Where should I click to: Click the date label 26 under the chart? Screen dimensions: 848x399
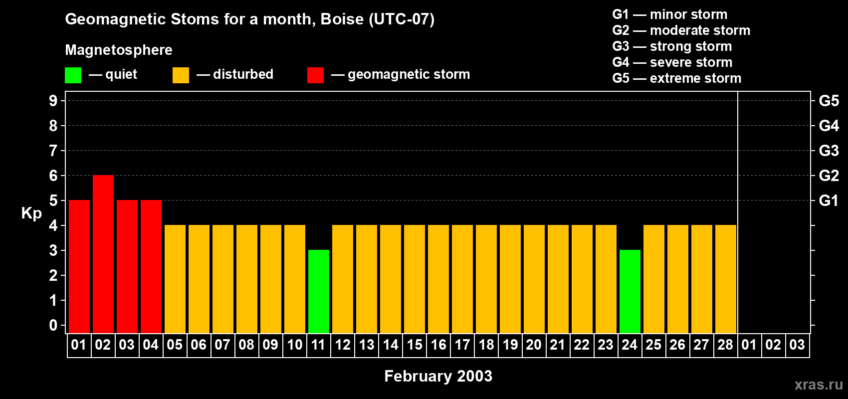[x=677, y=345]
